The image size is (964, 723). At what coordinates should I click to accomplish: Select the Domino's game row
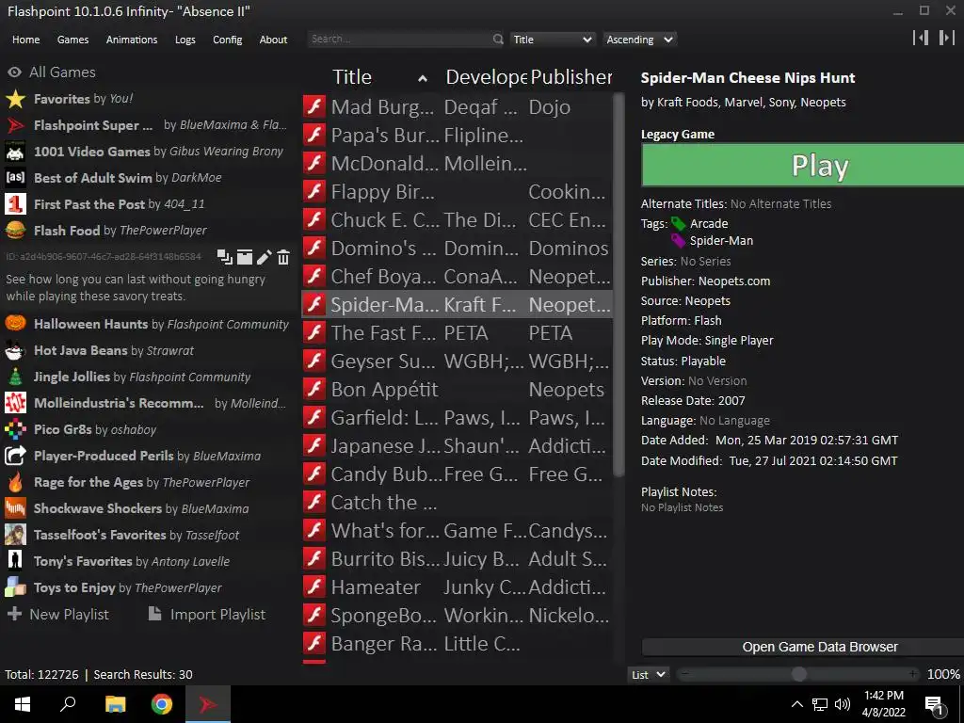[x=458, y=249]
